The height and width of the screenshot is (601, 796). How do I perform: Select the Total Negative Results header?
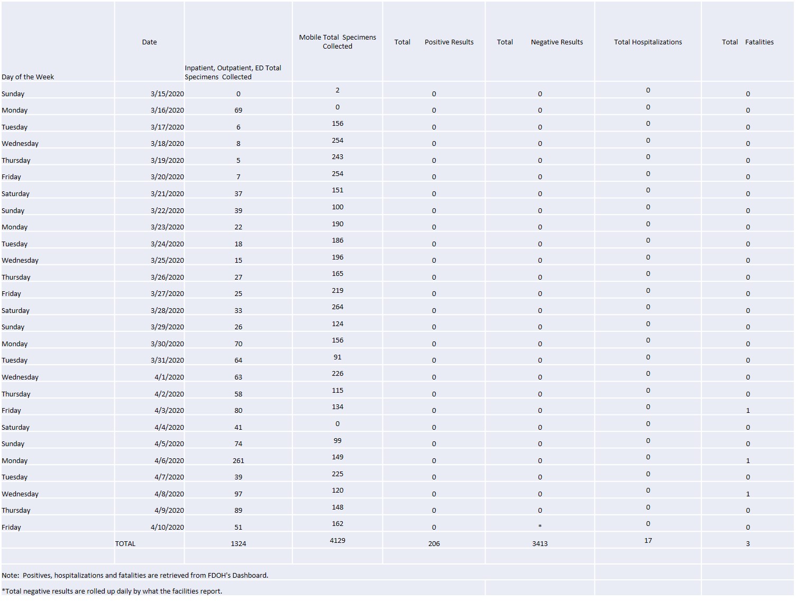click(539, 42)
